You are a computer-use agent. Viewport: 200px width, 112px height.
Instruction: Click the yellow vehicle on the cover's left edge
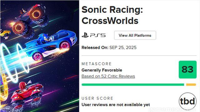(5, 34)
